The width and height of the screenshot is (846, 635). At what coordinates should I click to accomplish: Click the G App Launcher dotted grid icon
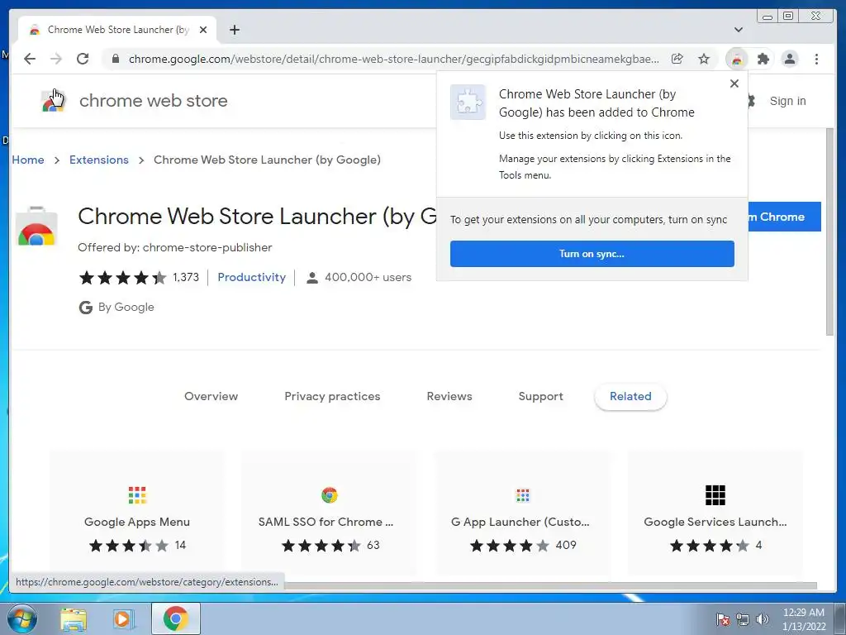[x=522, y=495]
